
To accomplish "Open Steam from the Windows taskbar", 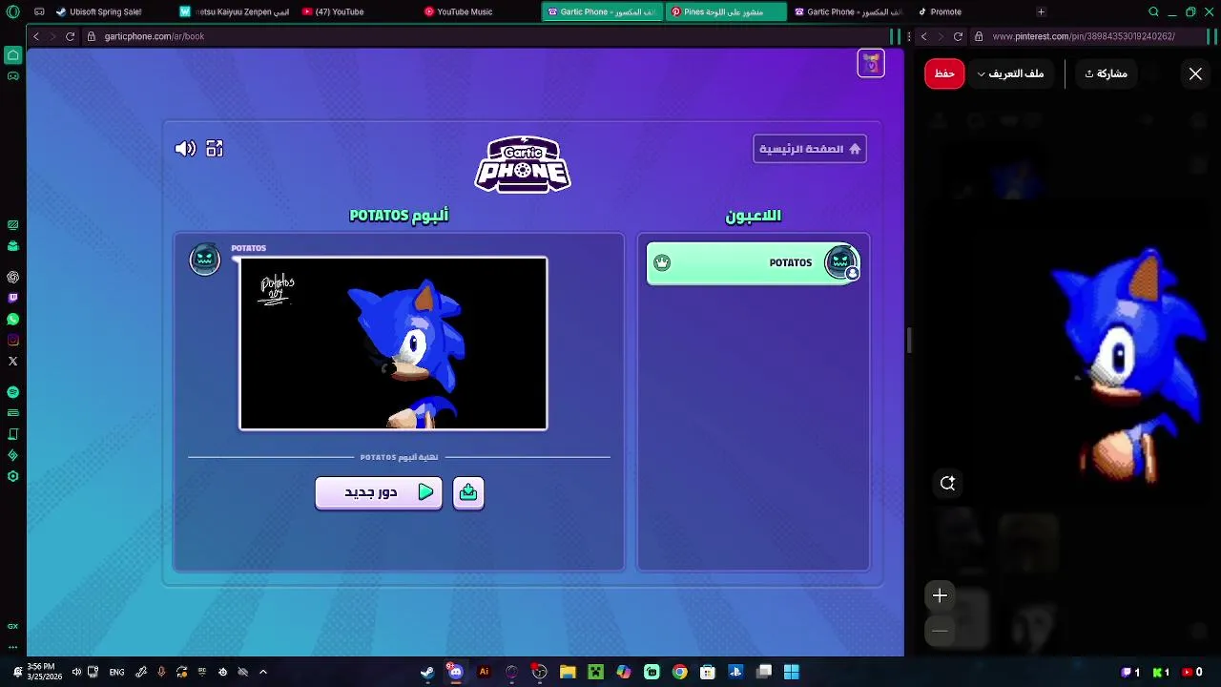I will (427, 672).
